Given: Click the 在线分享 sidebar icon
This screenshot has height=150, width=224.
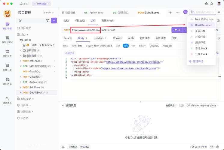Looking at the screenshot, I should [x=7, y=67].
